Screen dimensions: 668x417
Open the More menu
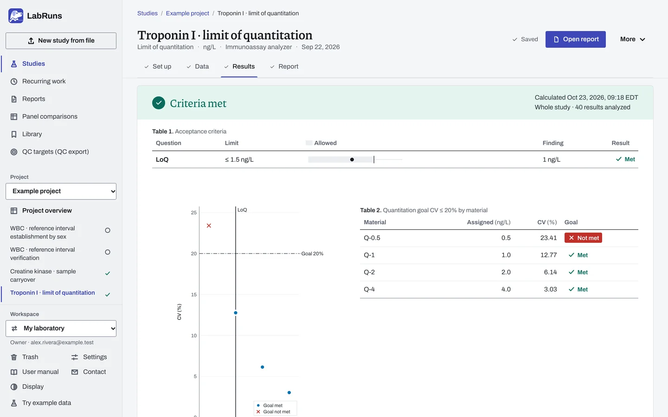(x=633, y=39)
